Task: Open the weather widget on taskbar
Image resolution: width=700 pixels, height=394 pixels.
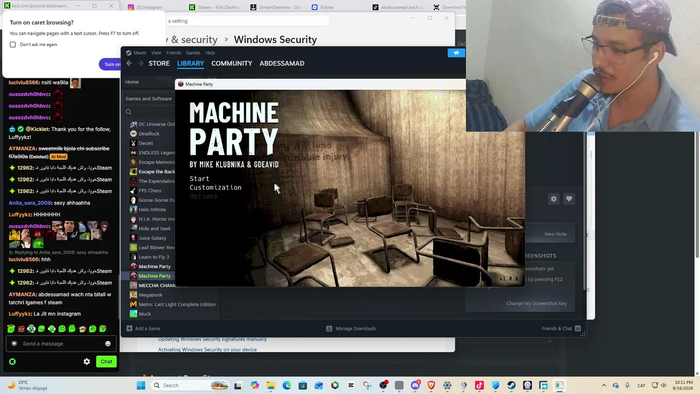Action: (27, 385)
